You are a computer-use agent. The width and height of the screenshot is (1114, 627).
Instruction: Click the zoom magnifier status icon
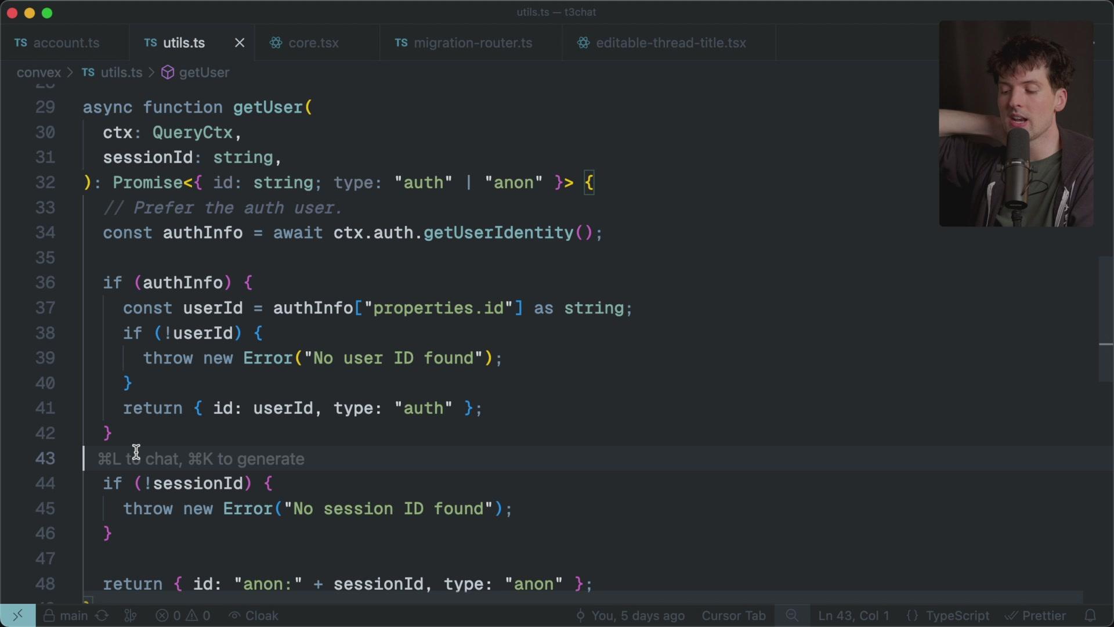coord(792,615)
